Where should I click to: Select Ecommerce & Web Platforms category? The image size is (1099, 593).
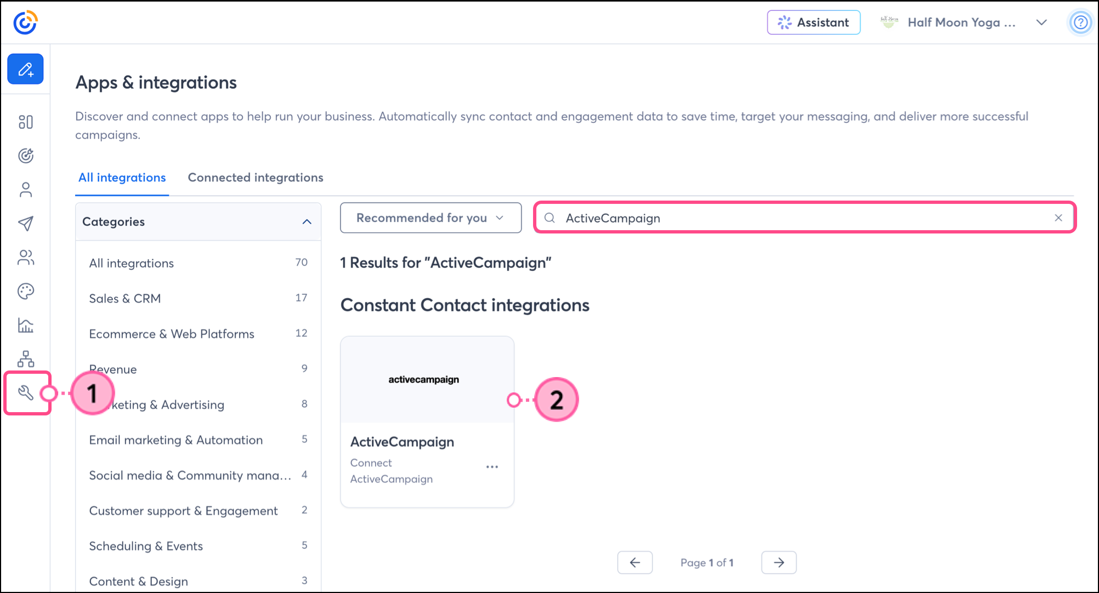[x=198, y=334]
